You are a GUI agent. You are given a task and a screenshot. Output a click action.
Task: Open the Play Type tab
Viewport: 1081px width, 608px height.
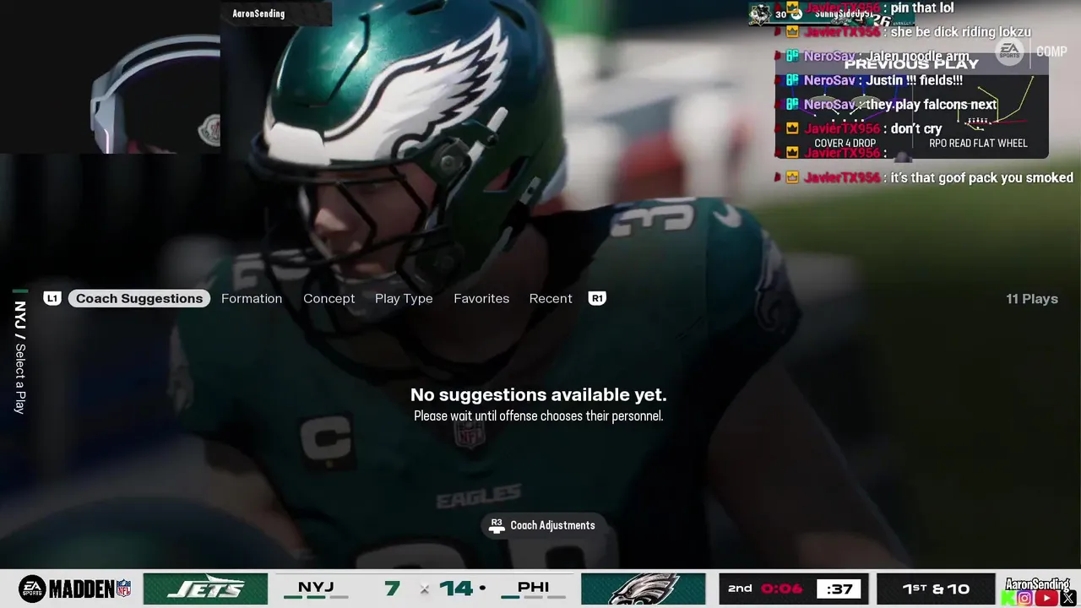point(404,298)
